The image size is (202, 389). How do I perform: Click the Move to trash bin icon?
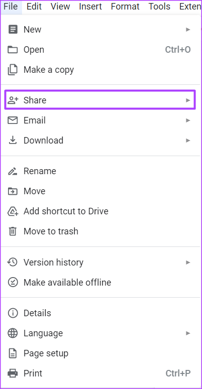(13, 231)
